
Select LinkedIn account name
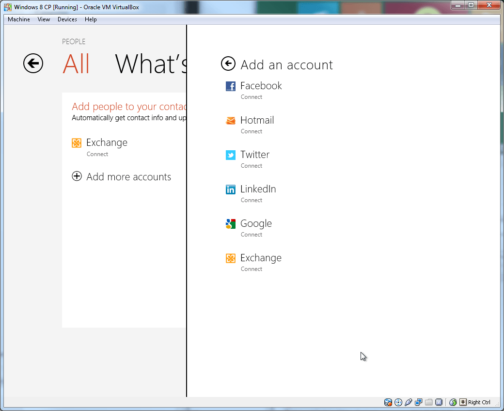pyautogui.click(x=258, y=189)
